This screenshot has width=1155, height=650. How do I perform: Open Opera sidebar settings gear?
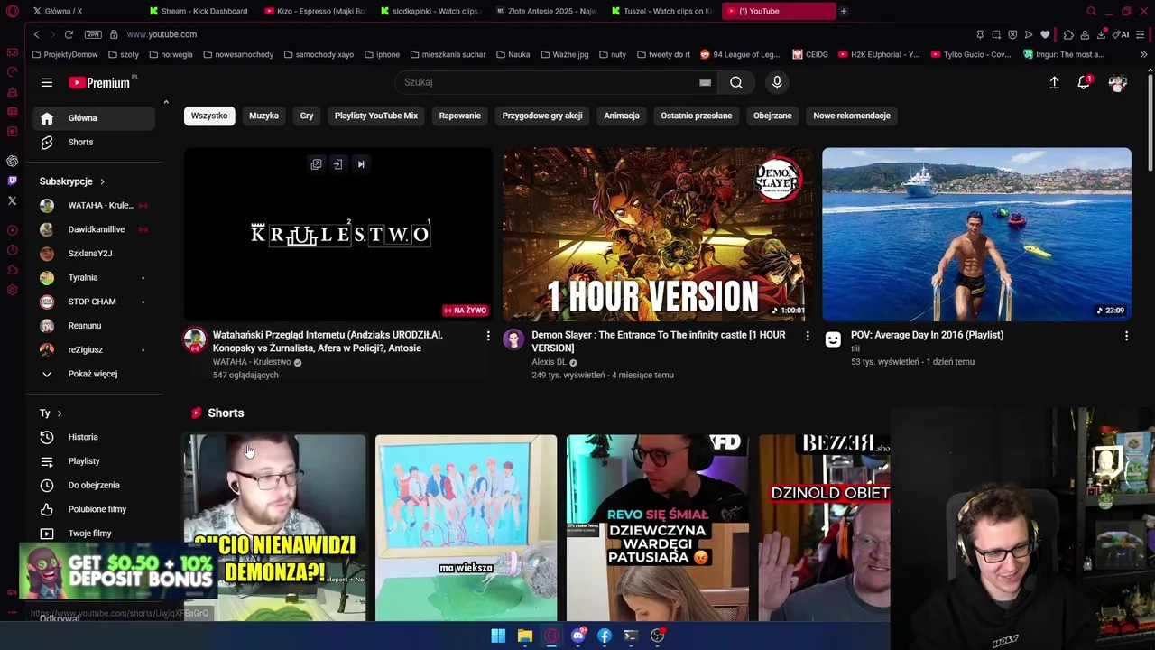click(x=12, y=290)
